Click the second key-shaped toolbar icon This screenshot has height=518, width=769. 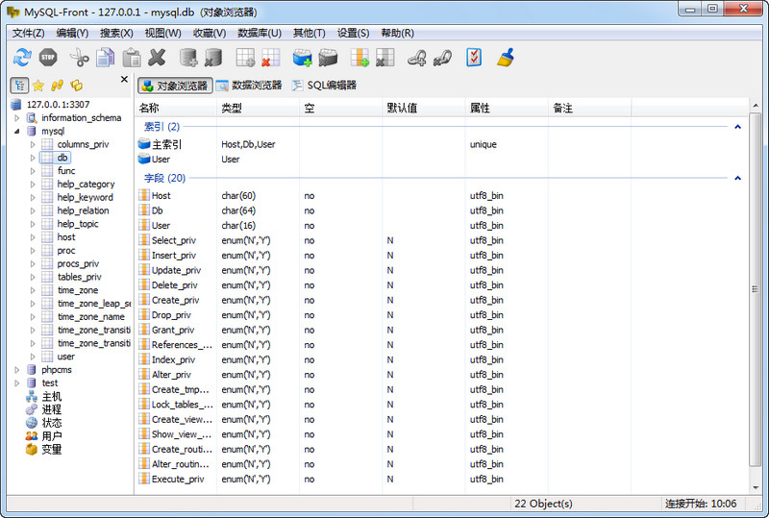click(442, 58)
